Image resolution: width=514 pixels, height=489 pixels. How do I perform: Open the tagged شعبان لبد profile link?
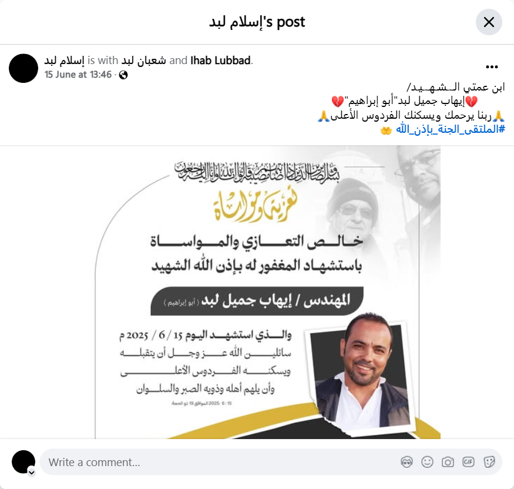pos(143,61)
